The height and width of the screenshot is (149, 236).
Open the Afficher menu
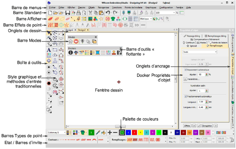[71, 7]
